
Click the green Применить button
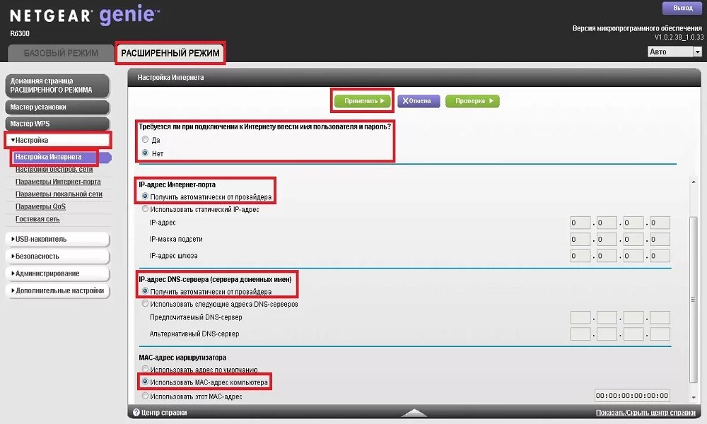tap(364, 101)
